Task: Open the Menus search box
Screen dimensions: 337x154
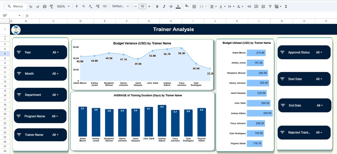Action: tap(16, 6)
